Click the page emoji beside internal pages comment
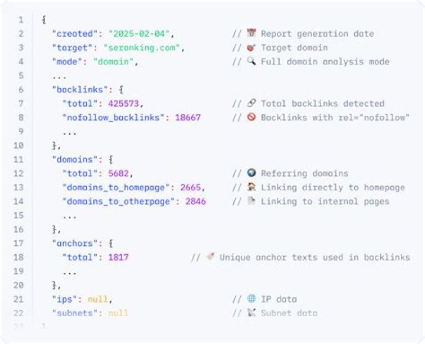The height and width of the screenshot is (344, 425). (251, 202)
